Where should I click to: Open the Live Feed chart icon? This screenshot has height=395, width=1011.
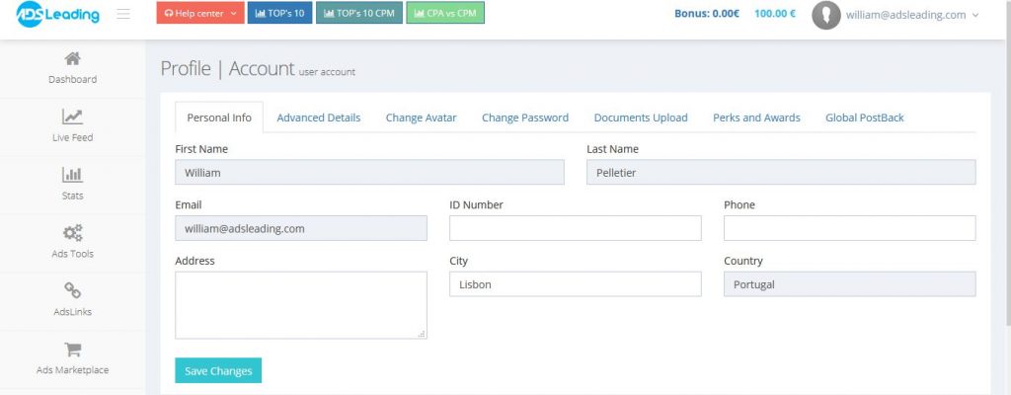pyautogui.click(x=72, y=117)
